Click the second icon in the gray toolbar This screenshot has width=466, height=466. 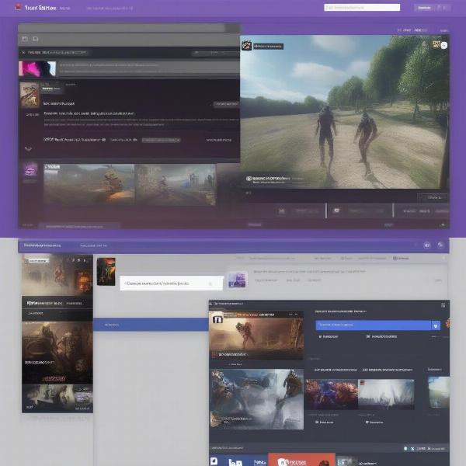coord(36,39)
